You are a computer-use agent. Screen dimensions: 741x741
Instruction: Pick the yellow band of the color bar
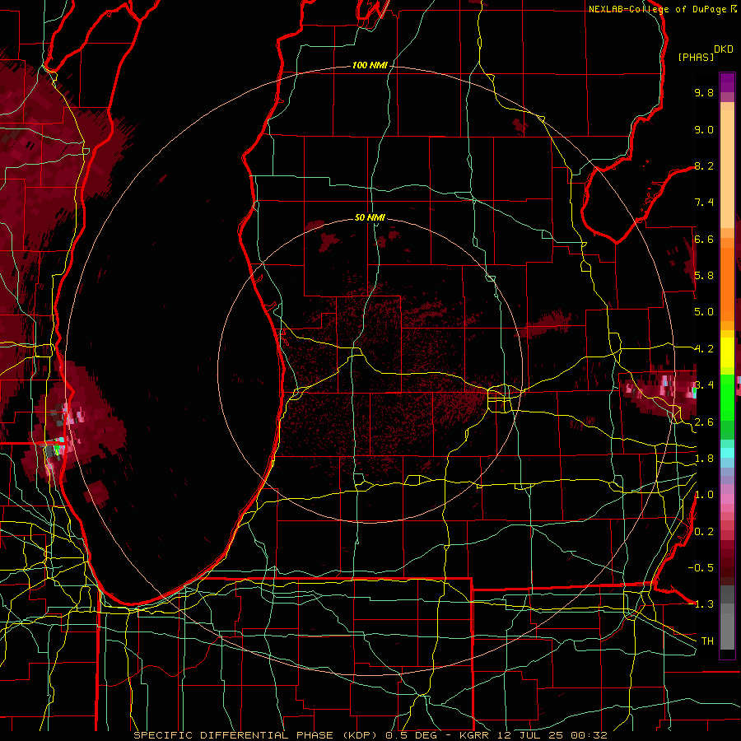pyautogui.click(x=727, y=352)
